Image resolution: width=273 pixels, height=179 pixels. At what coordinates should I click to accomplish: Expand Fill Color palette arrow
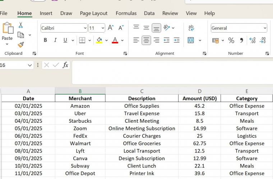[x=106, y=40]
